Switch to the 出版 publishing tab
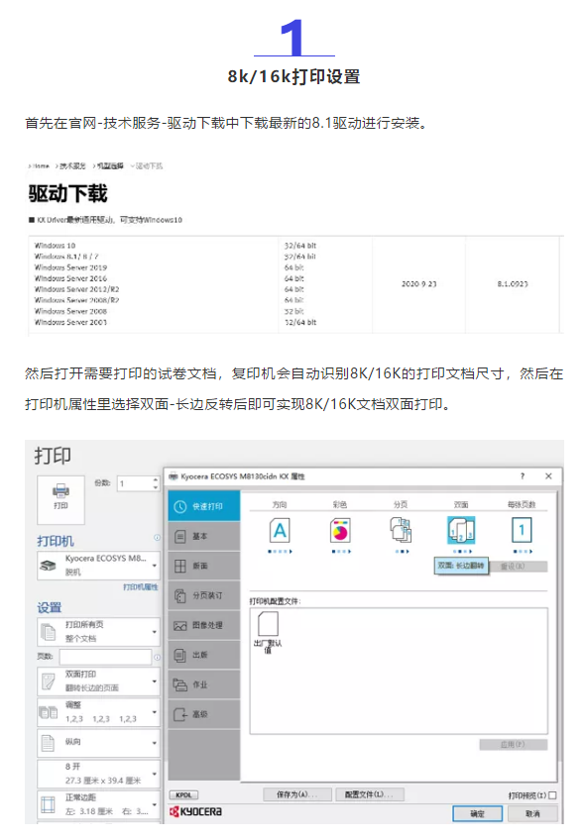 pyautogui.click(x=203, y=655)
